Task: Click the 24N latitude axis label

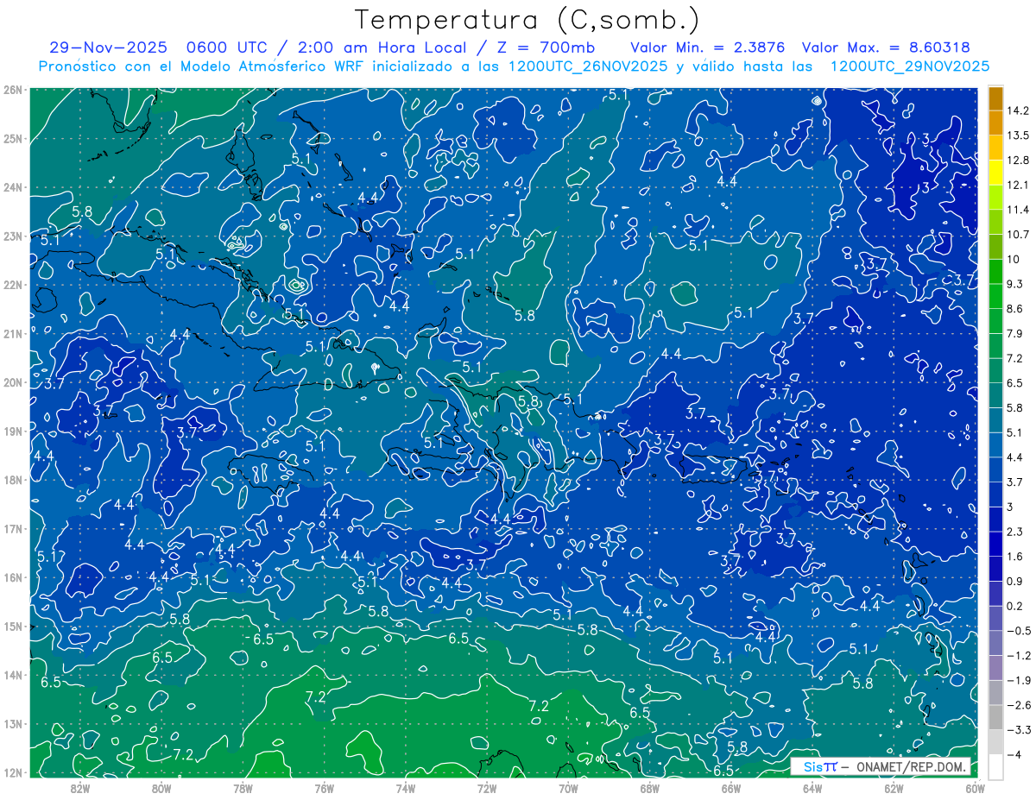Action: point(13,187)
